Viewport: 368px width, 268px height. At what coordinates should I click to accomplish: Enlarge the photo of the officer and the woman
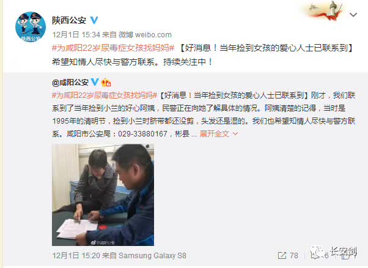pos(103,195)
